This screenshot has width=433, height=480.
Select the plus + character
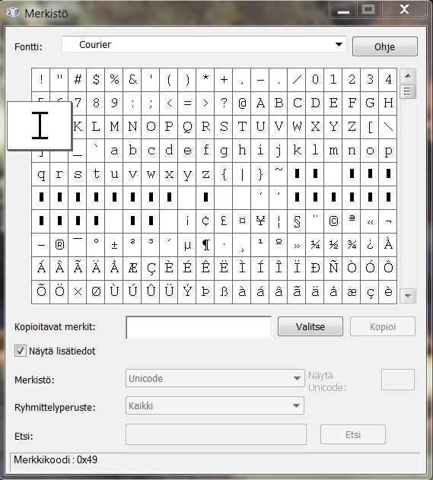coord(224,80)
